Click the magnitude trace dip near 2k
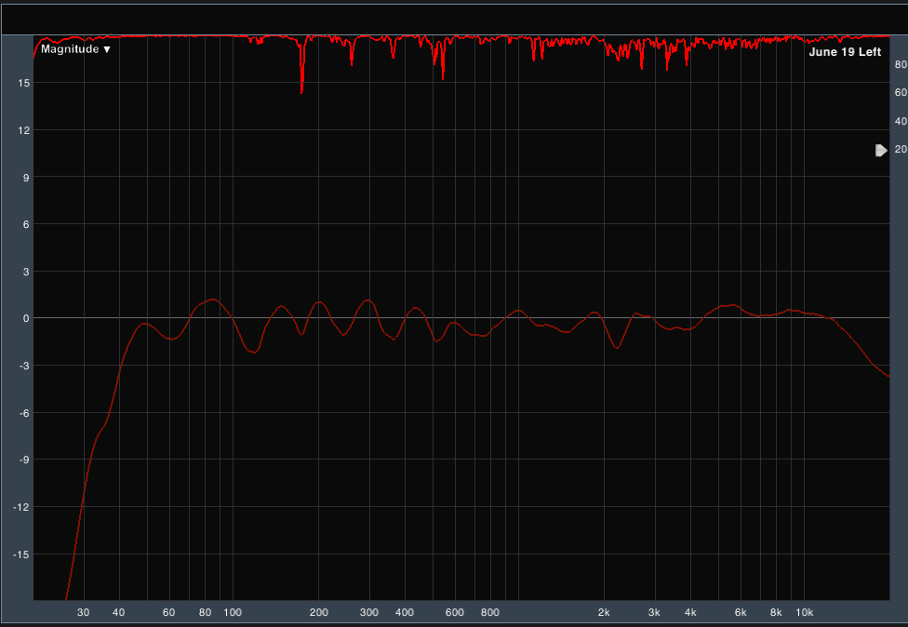This screenshot has height=627, width=908. (x=617, y=348)
